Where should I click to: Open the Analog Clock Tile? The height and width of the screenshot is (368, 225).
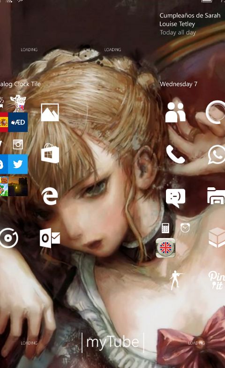click(21, 84)
